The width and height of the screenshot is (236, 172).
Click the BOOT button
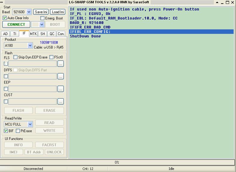(x=55, y=24)
